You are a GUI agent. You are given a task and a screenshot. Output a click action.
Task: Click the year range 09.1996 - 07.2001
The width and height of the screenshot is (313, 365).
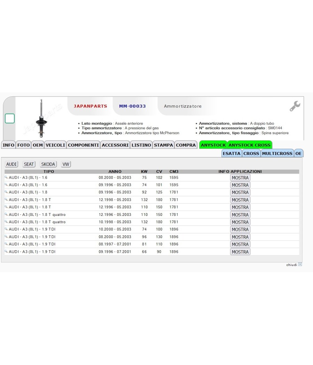(115, 252)
